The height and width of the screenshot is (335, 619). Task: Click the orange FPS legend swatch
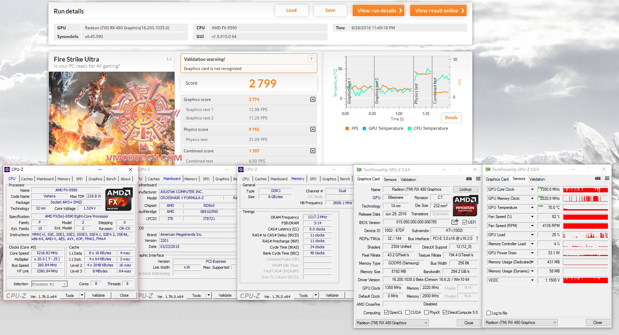[x=347, y=128]
